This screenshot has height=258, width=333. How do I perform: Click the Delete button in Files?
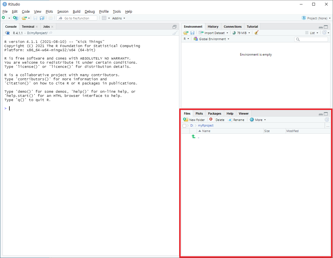coord(217,120)
